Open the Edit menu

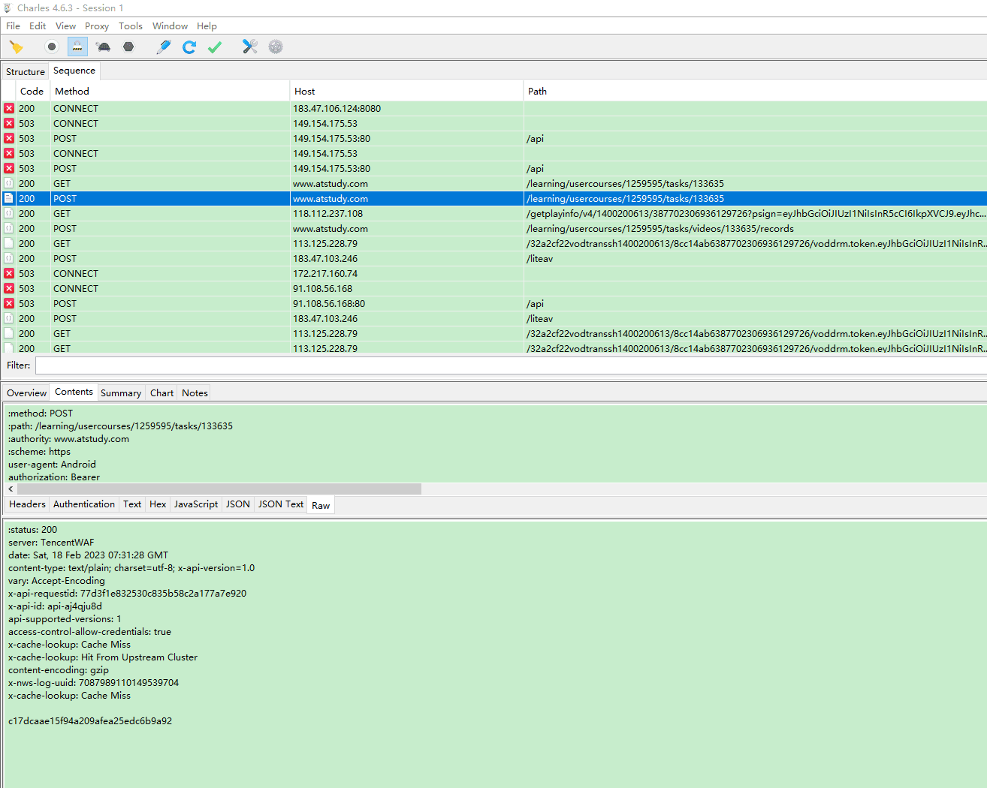point(38,26)
